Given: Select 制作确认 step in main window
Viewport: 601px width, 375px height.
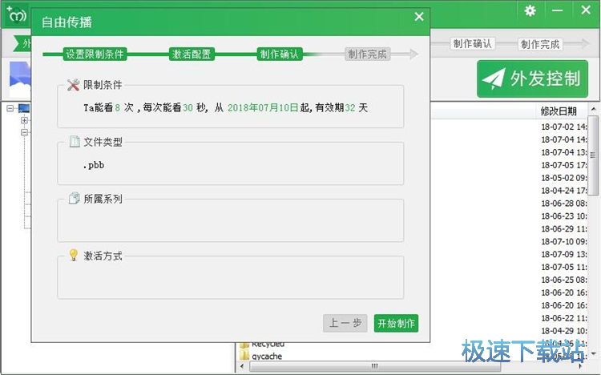Looking at the screenshot, I should pyautogui.click(x=472, y=44).
